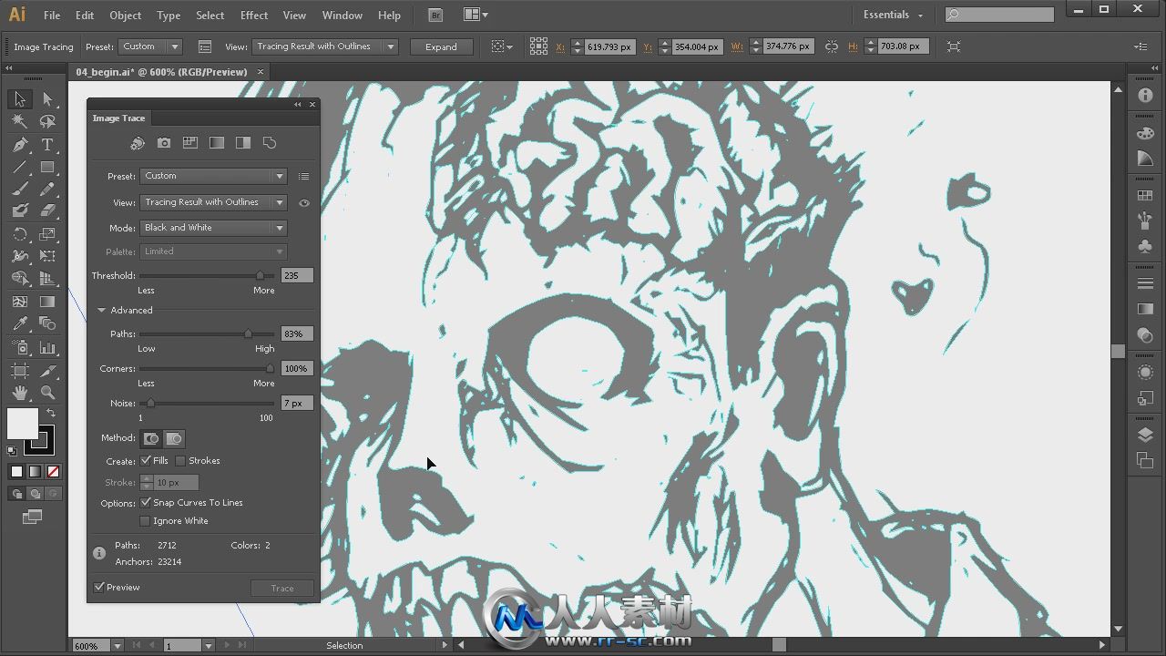Click the Threshold slider handle
Image resolution: width=1166 pixels, height=656 pixels.
(260, 275)
